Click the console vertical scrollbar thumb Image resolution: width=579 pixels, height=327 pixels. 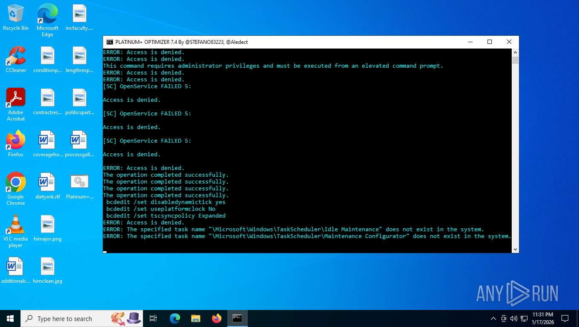(x=515, y=60)
